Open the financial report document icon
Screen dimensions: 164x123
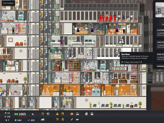(x=86, y=114)
